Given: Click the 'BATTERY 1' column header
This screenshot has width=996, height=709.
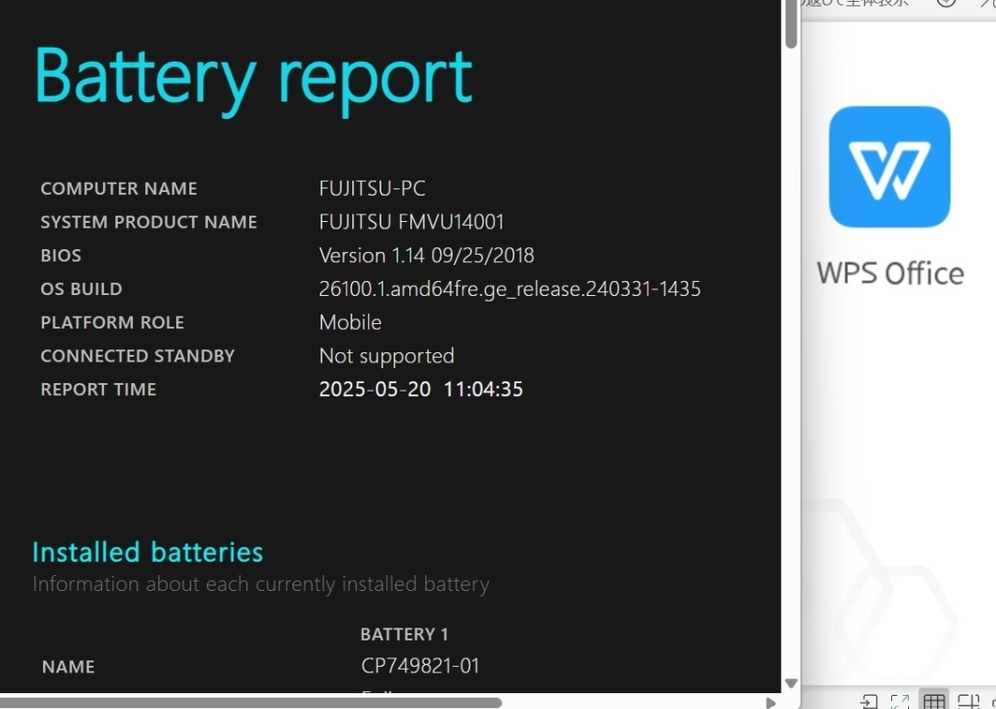Looking at the screenshot, I should [404, 634].
